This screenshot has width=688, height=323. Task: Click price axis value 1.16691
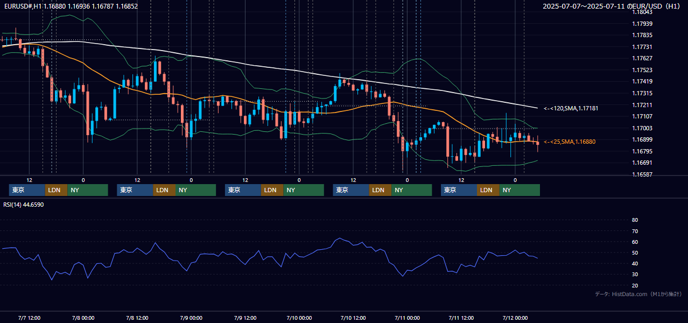[642, 163]
